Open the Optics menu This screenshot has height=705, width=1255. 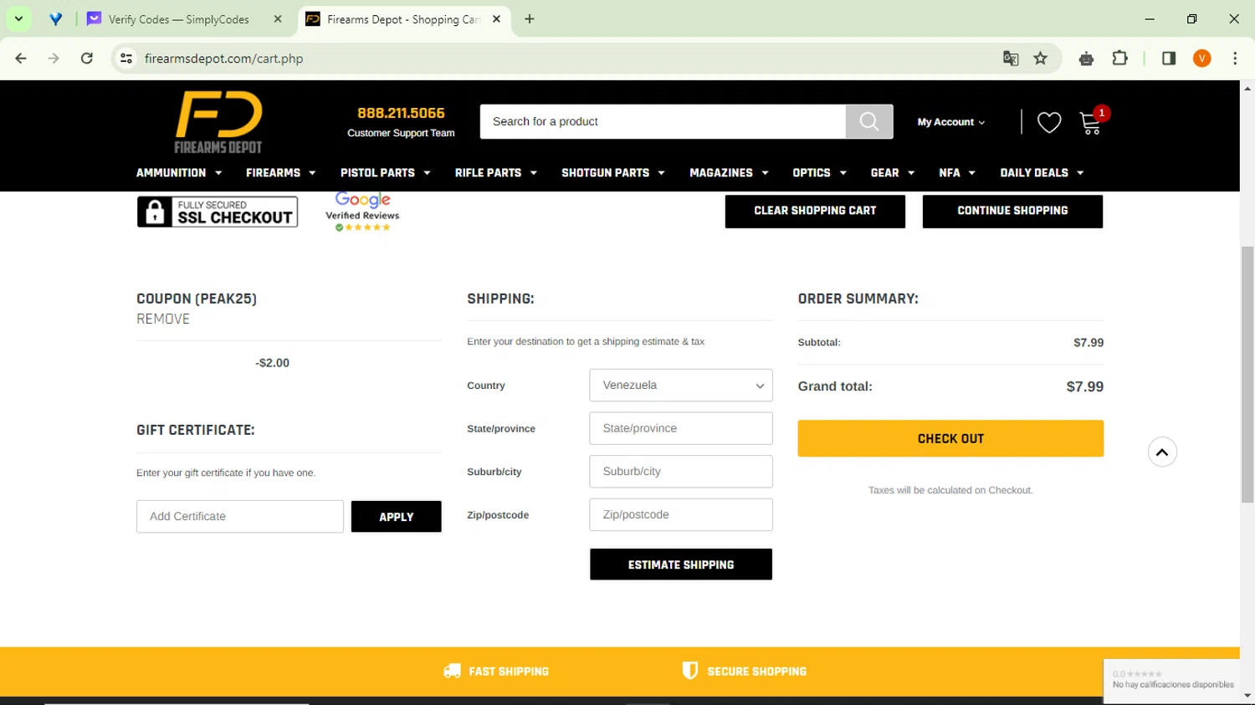click(x=819, y=173)
